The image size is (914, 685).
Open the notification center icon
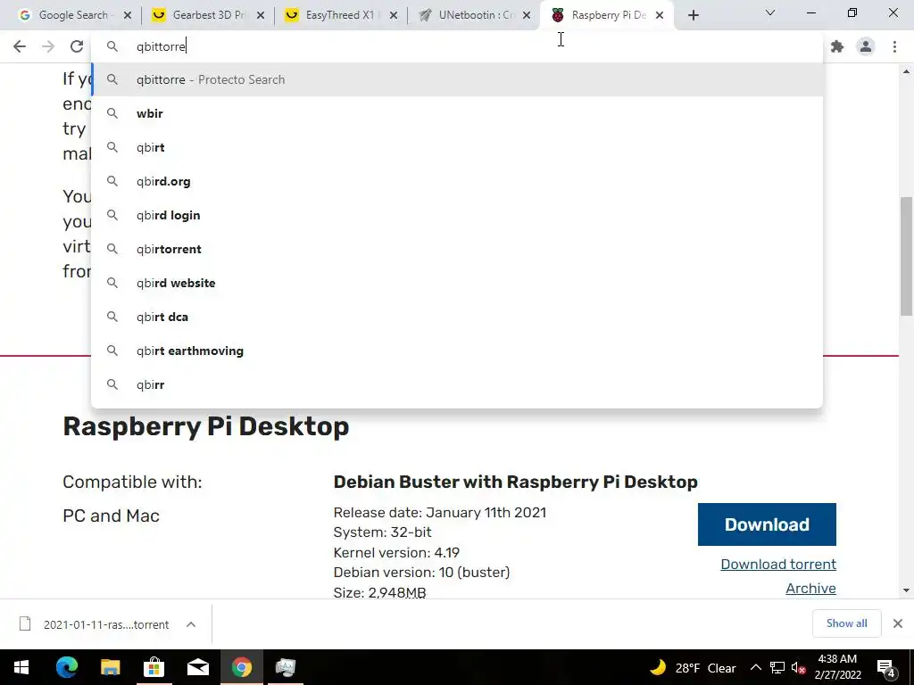click(x=886, y=667)
